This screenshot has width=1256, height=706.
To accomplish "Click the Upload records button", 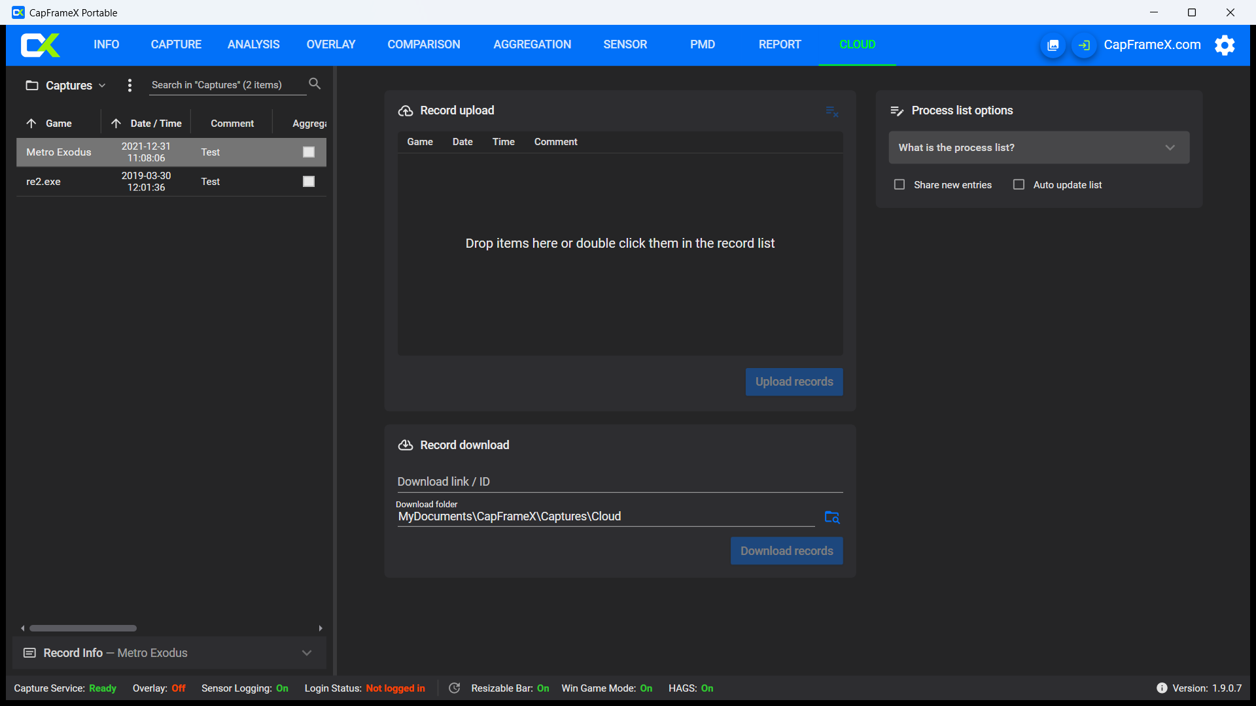I will pos(794,382).
